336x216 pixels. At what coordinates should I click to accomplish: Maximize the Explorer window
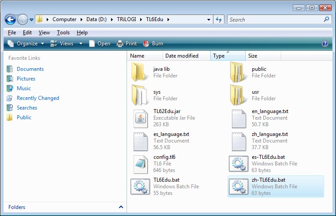(x=312, y=8)
